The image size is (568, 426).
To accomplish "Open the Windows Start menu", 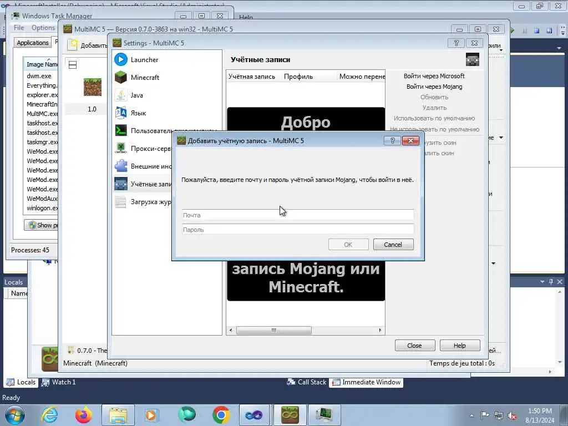I will pyautogui.click(x=15, y=415).
